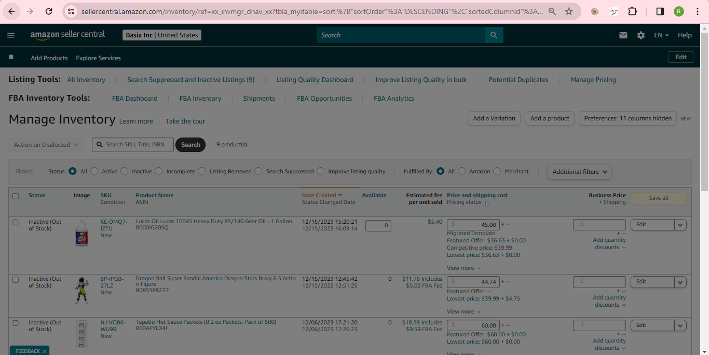The height and width of the screenshot is (355, 709).
Task: Open Shipments tab
Action: [x=259, y=99]
